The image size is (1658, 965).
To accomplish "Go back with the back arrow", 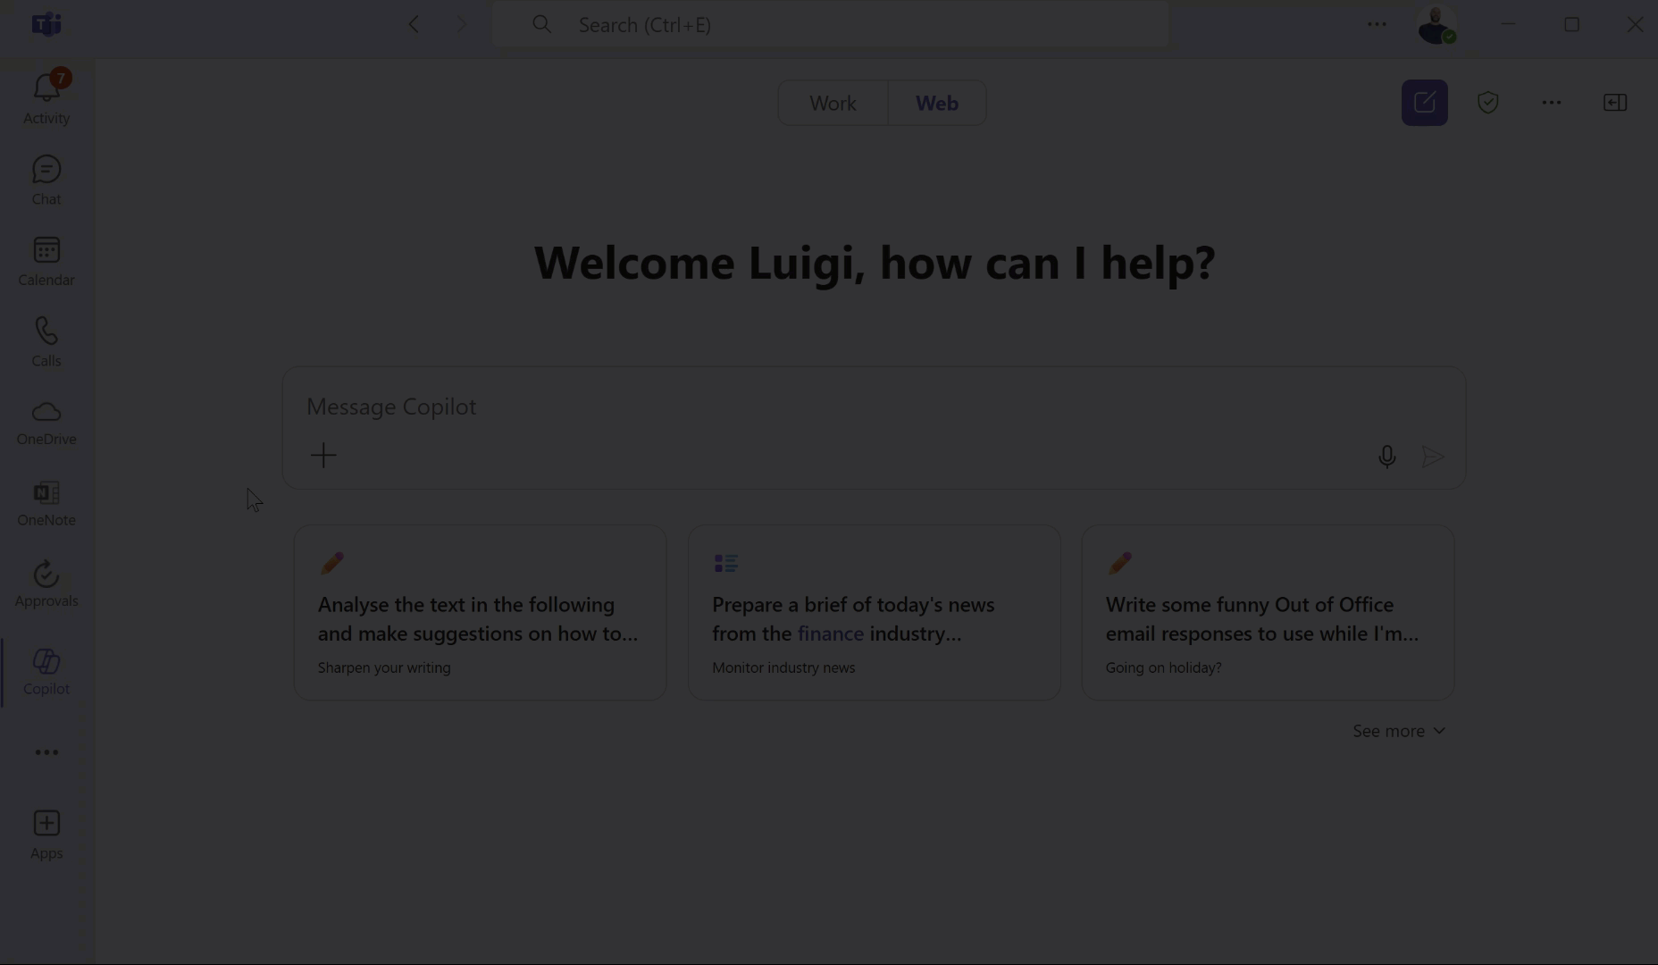I will 414,24.
